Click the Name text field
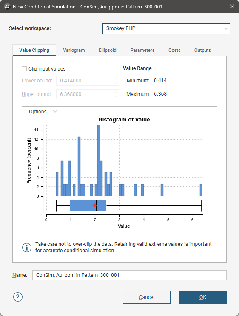239x316 pixels. click(x=129, y=275)
